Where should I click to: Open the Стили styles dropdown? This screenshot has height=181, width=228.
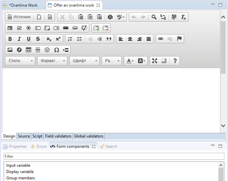coord(20,61)
